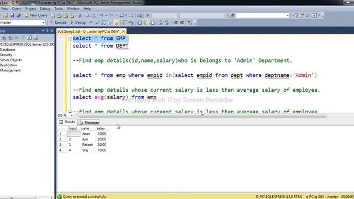The height and width of the screenshot is (199, 354).
Task: Click the New Query button
Action: pos(36,15)
